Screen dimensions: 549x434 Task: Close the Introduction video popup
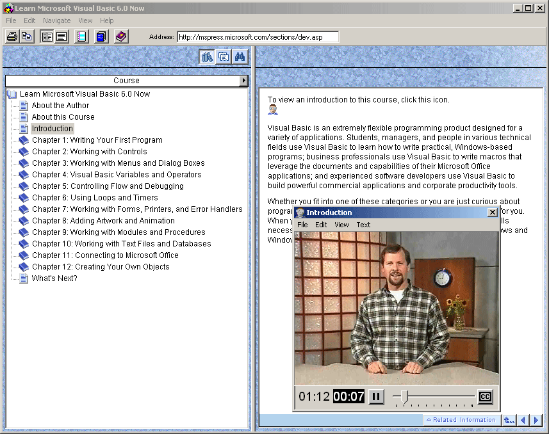click(492, 212)
